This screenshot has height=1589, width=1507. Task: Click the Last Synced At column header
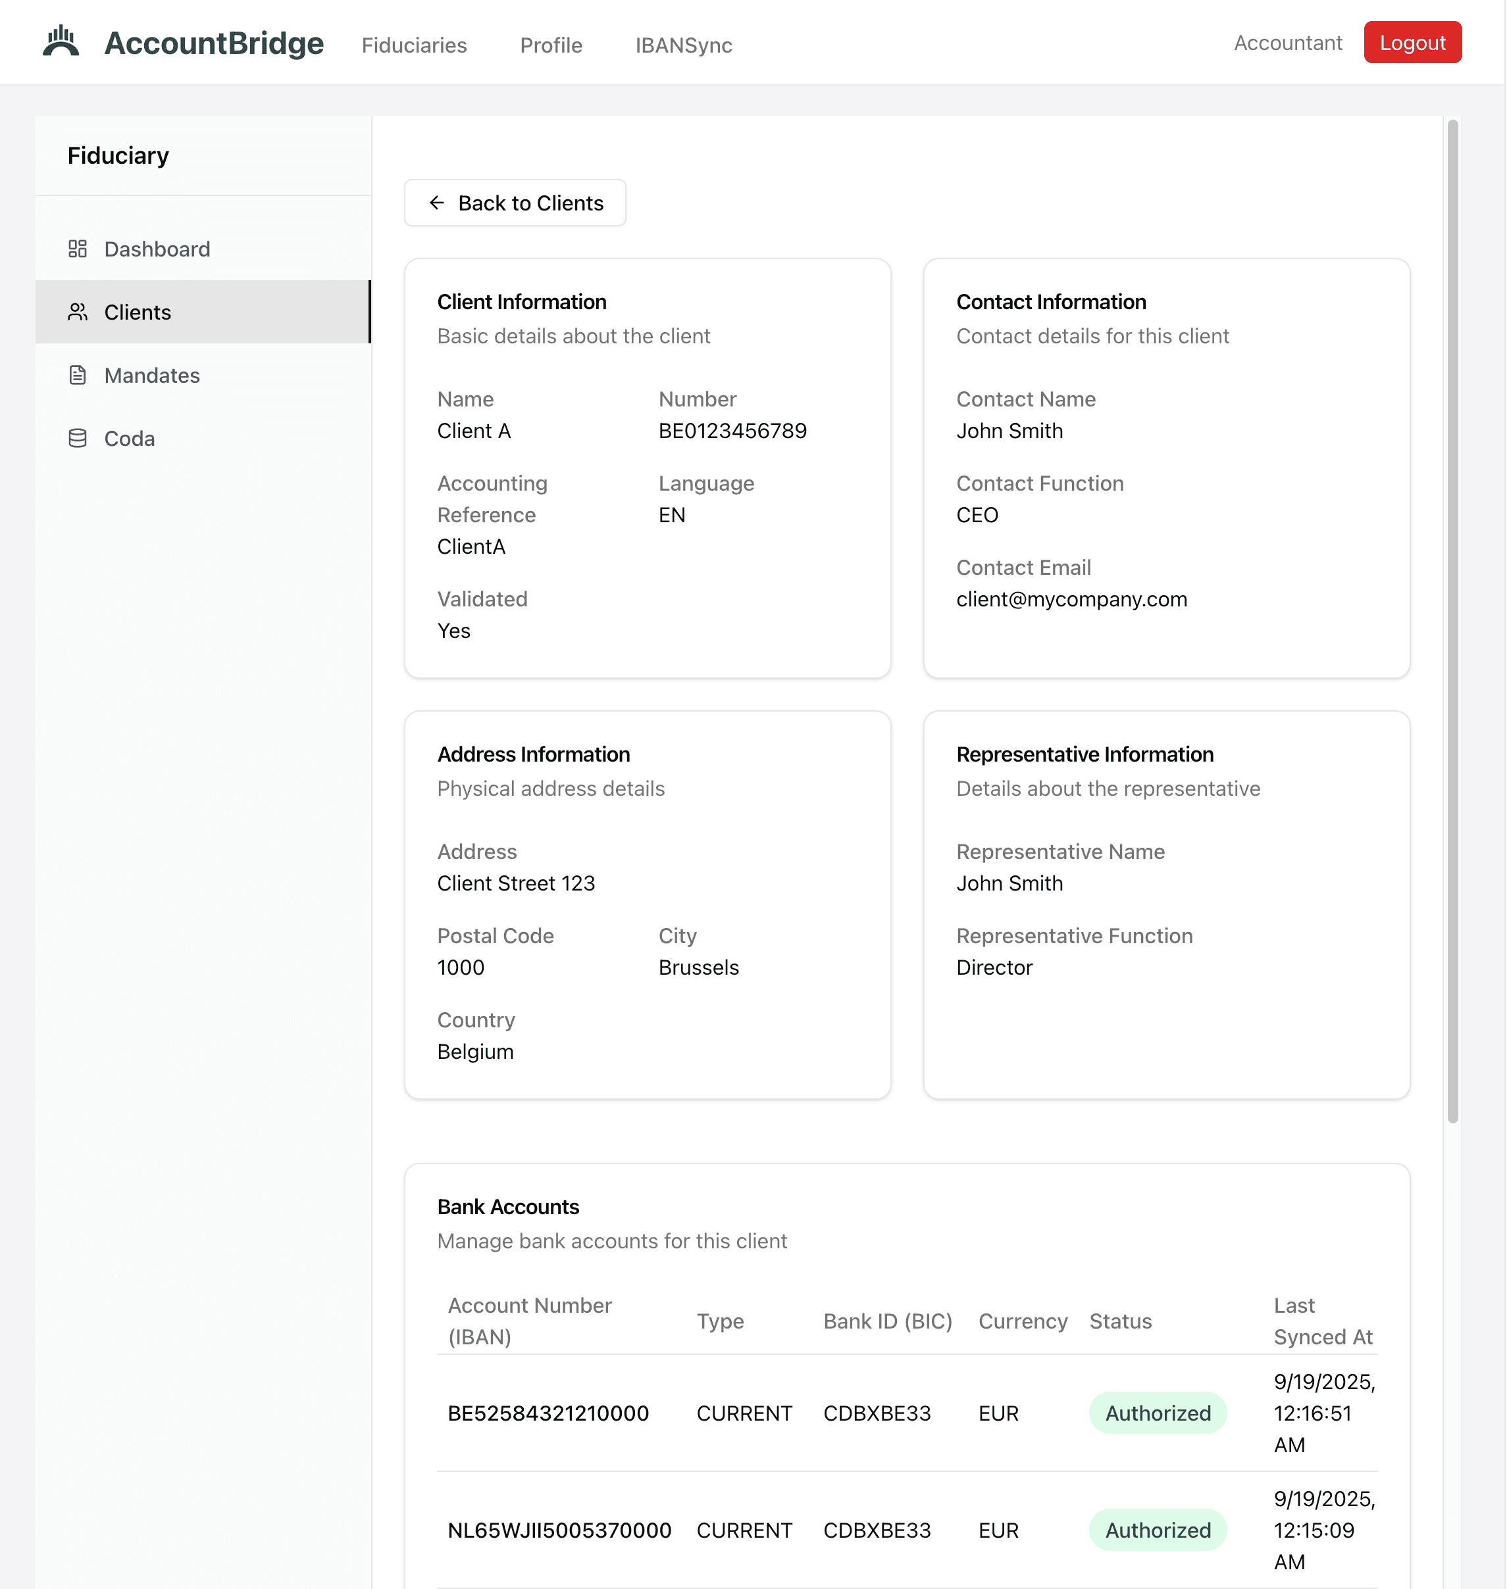pos(1323,1321)
